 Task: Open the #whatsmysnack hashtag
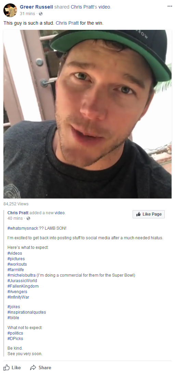point(23,228)
